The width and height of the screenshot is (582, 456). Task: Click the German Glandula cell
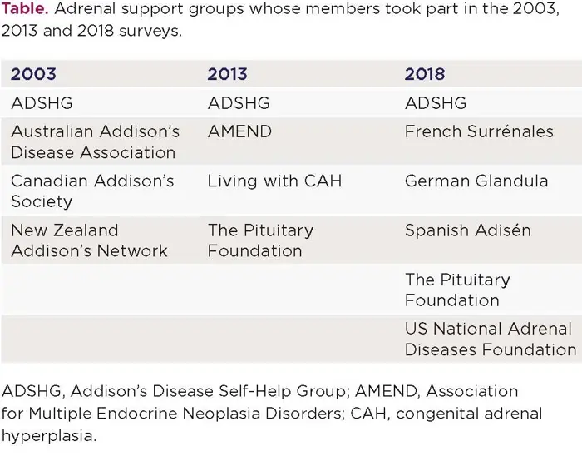pyautogui.click(x=476, y=181)
